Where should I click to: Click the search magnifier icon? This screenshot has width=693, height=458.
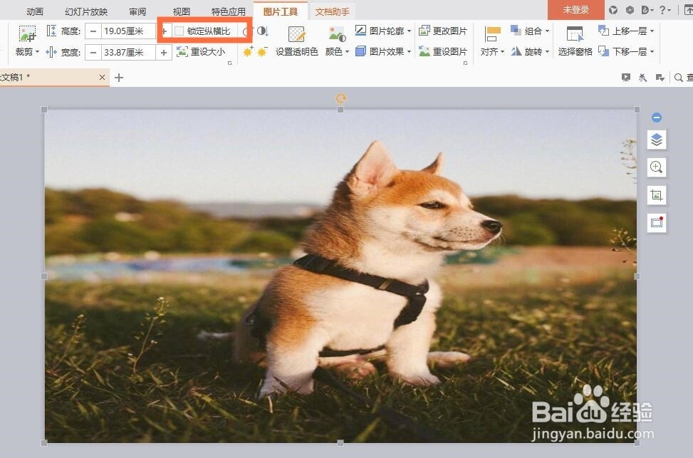(679, 78)
